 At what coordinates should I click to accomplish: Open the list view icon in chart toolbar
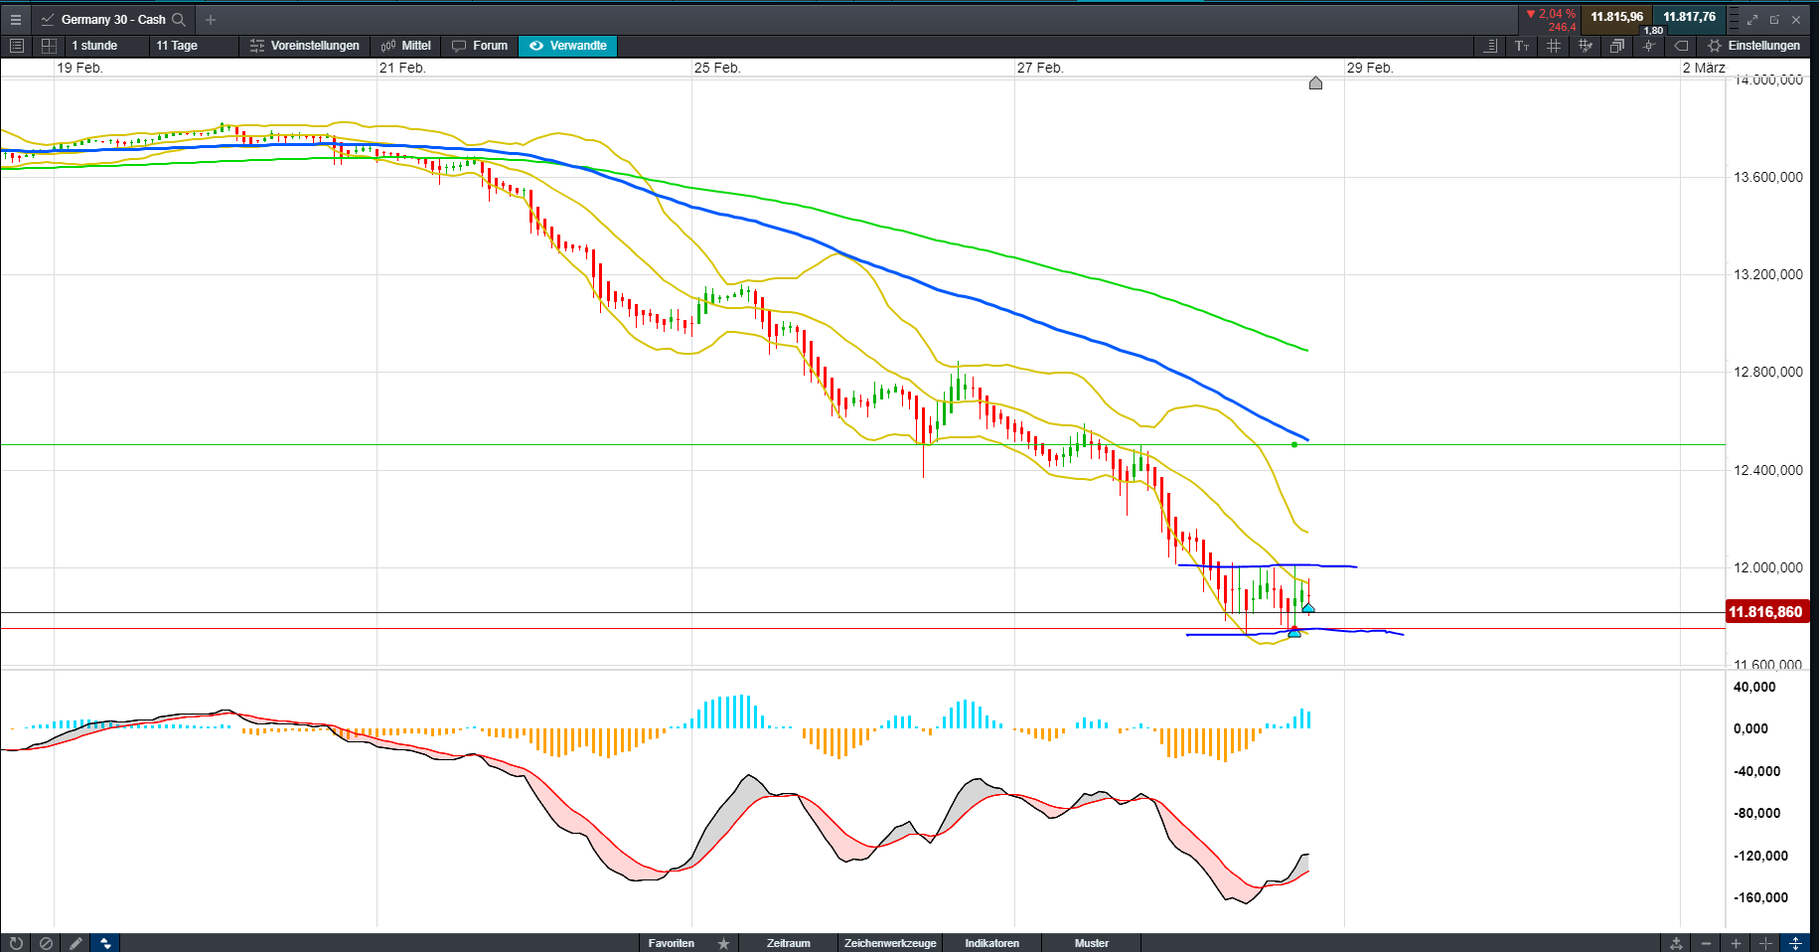(17, 46)
